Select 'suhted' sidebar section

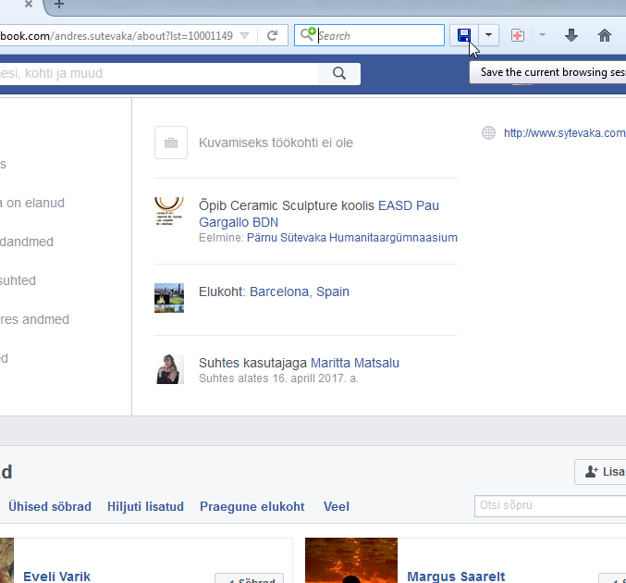coord(18,280)
